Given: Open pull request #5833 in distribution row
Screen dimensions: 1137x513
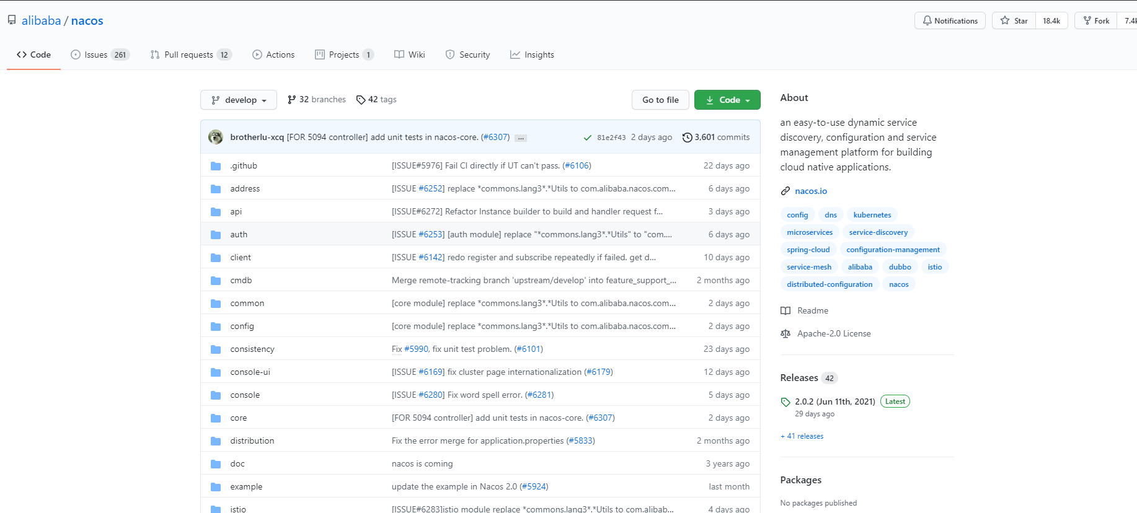Looking at the screenshot, I should [581, 441].
